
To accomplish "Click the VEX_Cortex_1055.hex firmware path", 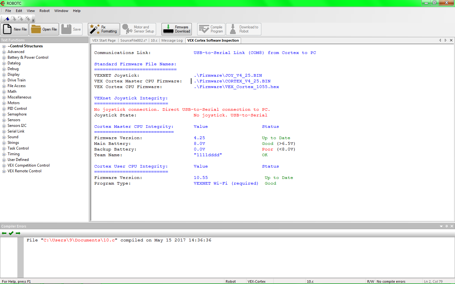I will point(236,87).
